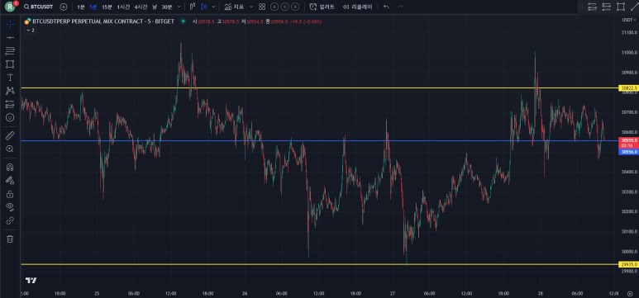This screenshot has height=298, width=639.
Task: Select the Zoom In magnifier tool
Action: point(10,149)
